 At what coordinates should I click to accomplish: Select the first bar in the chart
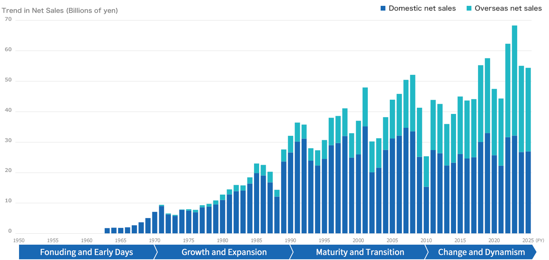[x=107, y=231]
